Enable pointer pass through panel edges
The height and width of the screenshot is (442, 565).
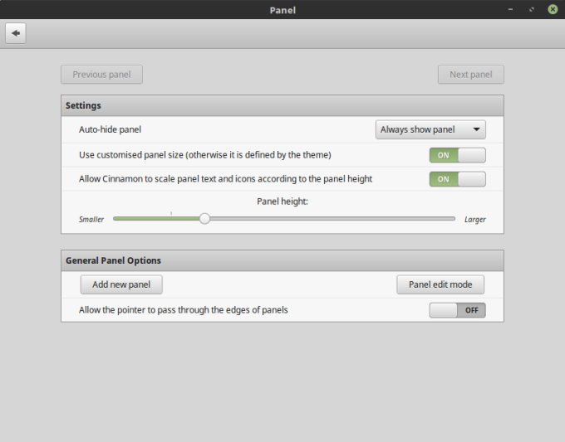click(457, 310)
